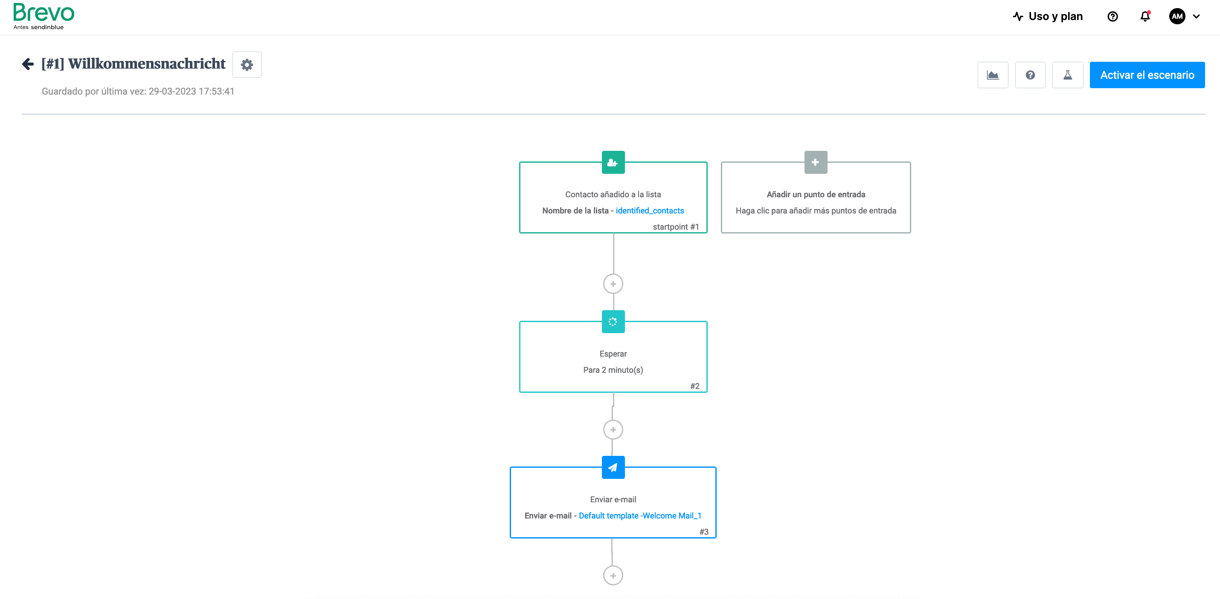Select the Esperar step box

(x=613, y=357)
